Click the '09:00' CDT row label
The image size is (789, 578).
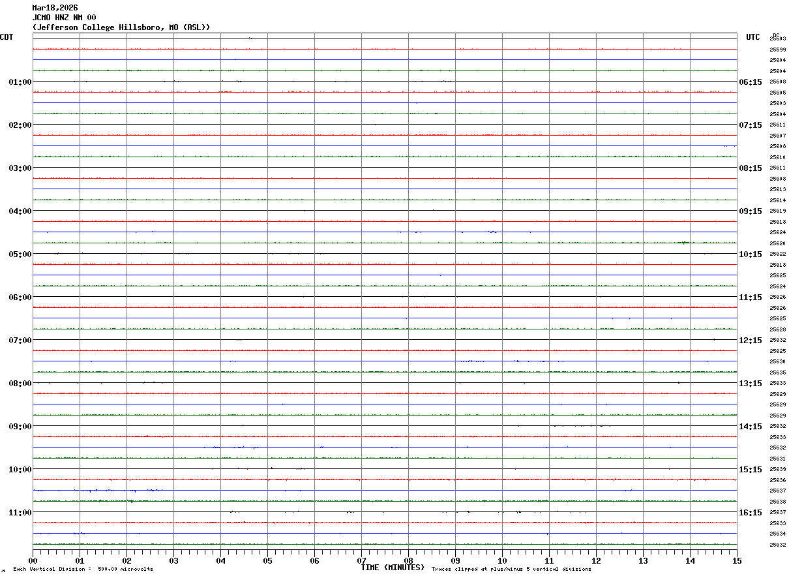click(x=20, y=427)
